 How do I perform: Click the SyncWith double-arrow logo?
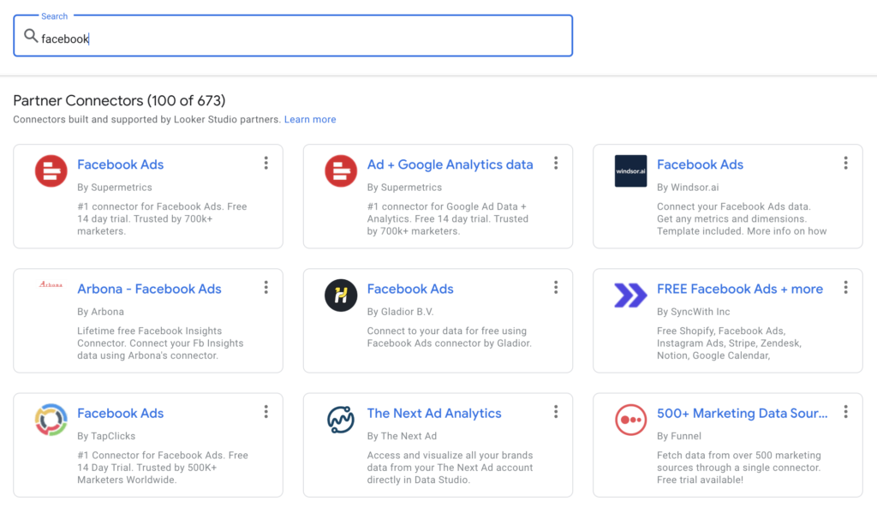630,295
